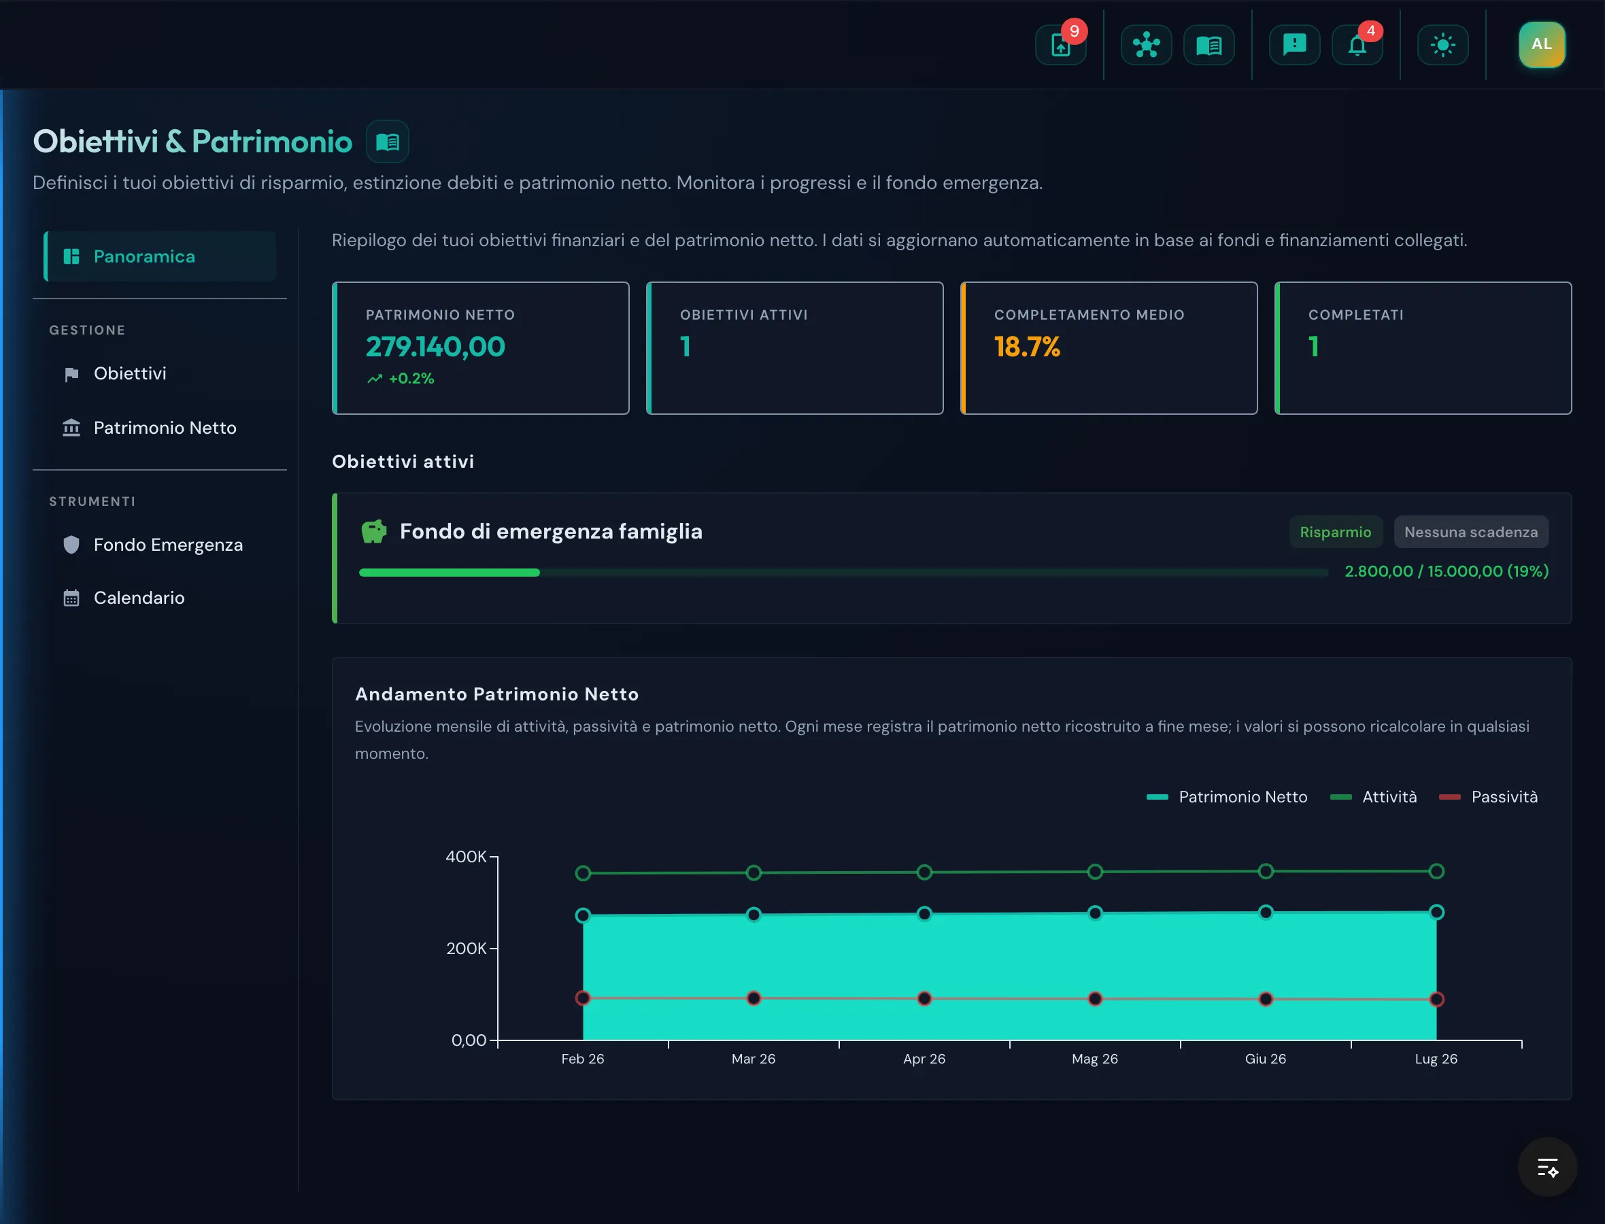Click the book icon beside Obiettivi & Patrimonio
The height and width of the screenshot is (1224, 1605).
click(x=388, y=141)
